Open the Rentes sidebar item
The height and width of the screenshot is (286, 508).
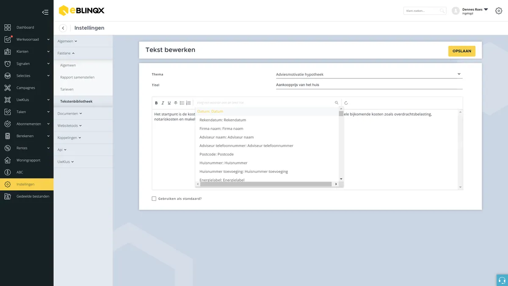point(27,148)
